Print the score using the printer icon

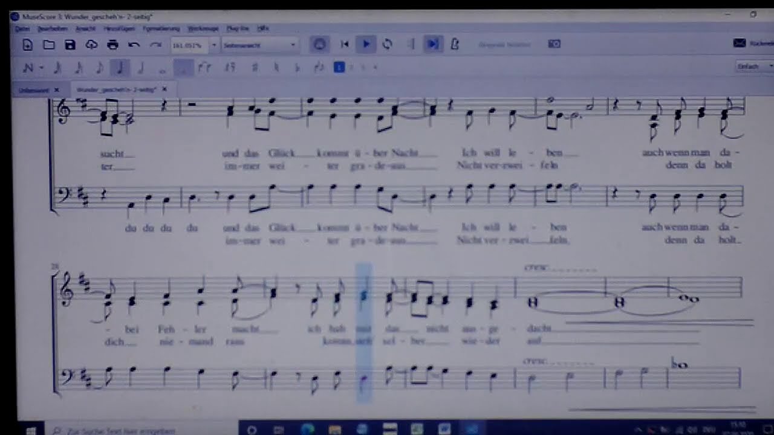112,45
